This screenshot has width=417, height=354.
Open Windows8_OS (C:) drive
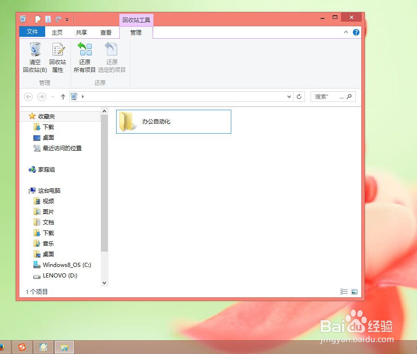pyautogui.click(x=67, y=265)
